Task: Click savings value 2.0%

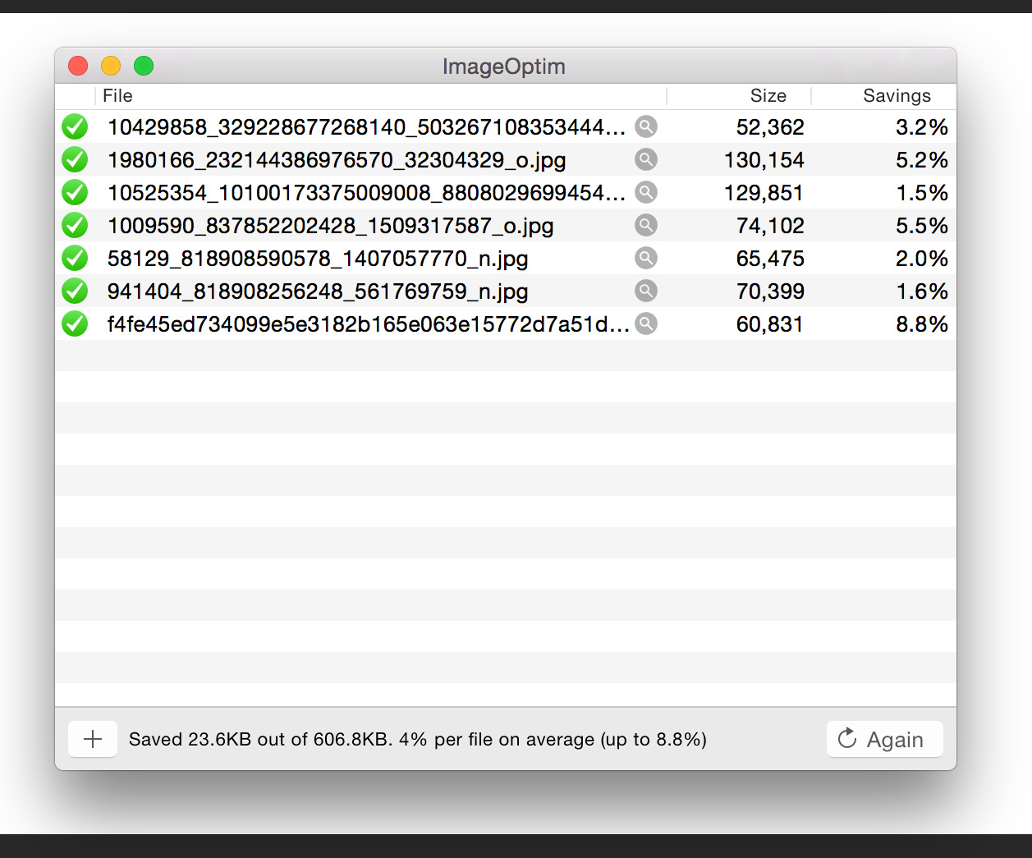Action: [x=922, y=259]
